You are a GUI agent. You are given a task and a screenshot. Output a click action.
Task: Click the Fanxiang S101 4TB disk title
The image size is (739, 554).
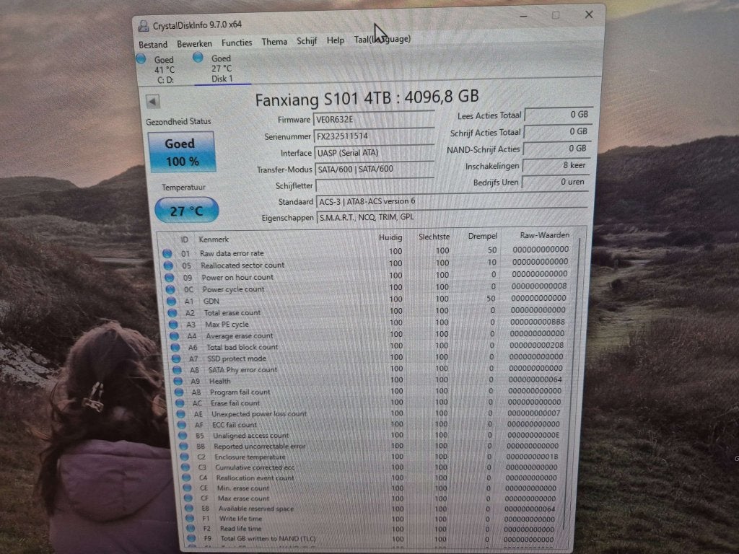point(367,98)
